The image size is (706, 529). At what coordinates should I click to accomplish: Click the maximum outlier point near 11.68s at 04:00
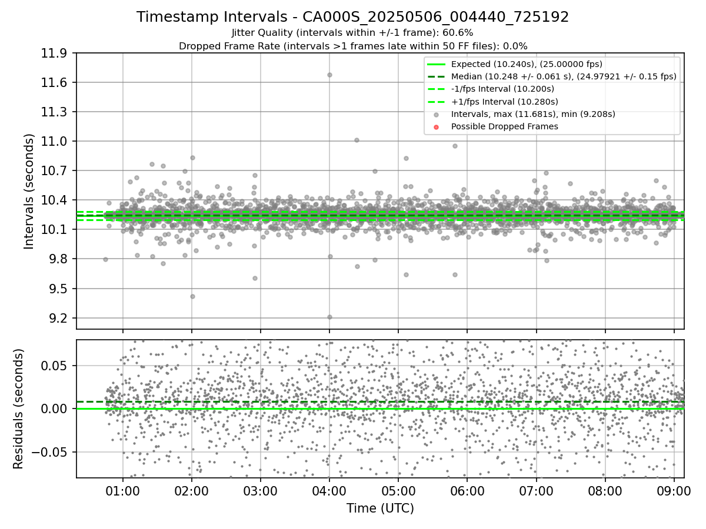(x=329, y=75)
